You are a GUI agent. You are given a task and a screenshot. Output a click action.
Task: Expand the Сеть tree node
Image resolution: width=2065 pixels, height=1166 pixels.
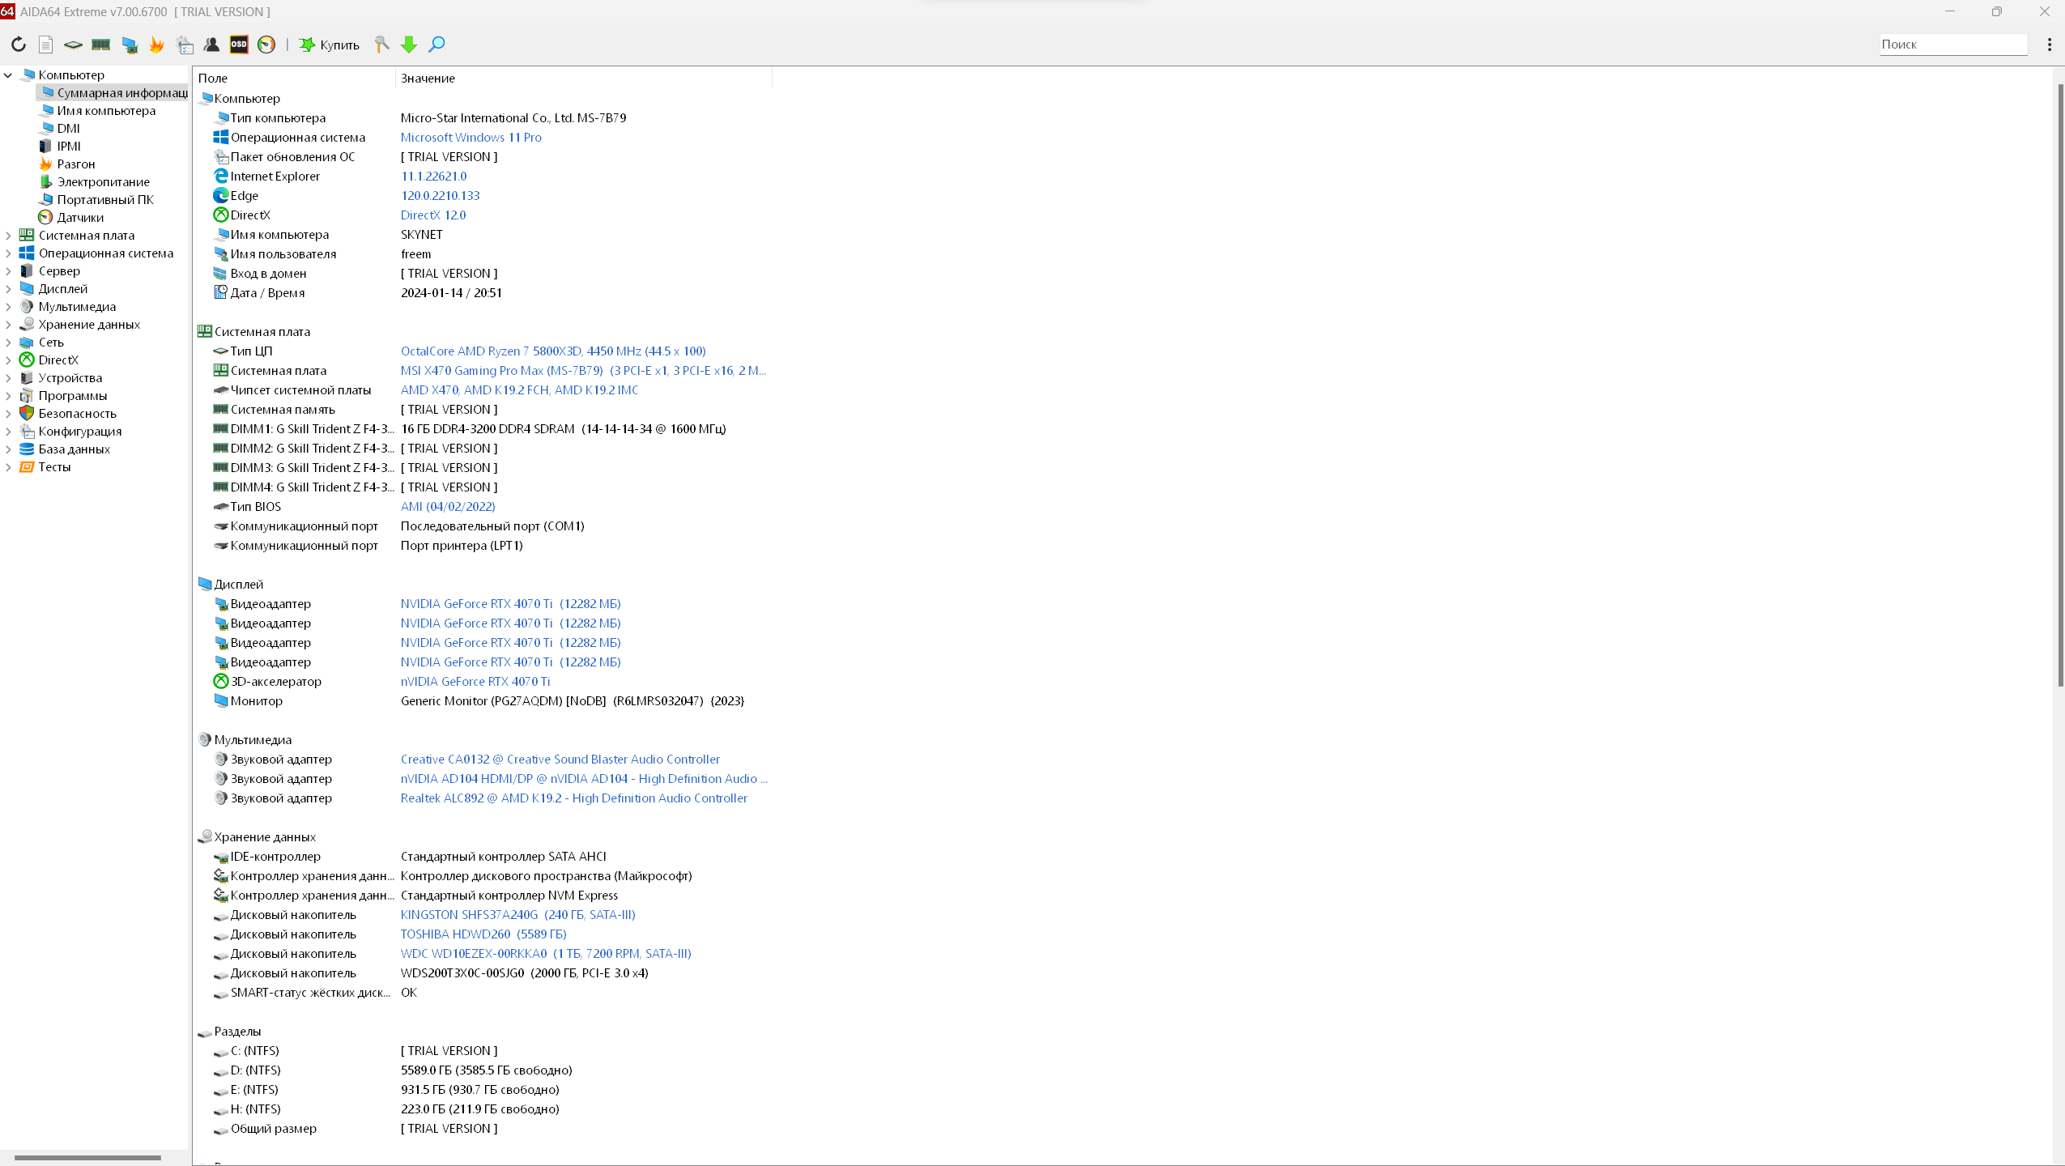[8, 343]
